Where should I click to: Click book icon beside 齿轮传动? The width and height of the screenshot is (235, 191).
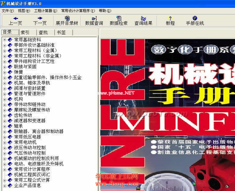coord(10,115)
